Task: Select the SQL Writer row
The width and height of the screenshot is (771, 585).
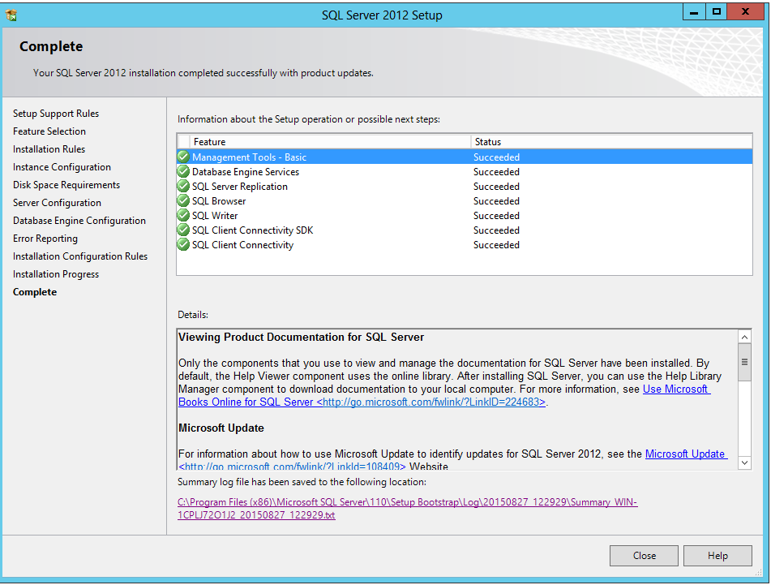Action: click(465, 216)
